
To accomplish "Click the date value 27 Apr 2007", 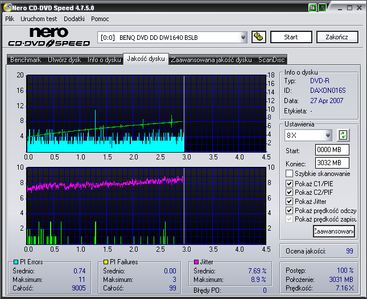I will pyautogui.click(x=327, y=101).
